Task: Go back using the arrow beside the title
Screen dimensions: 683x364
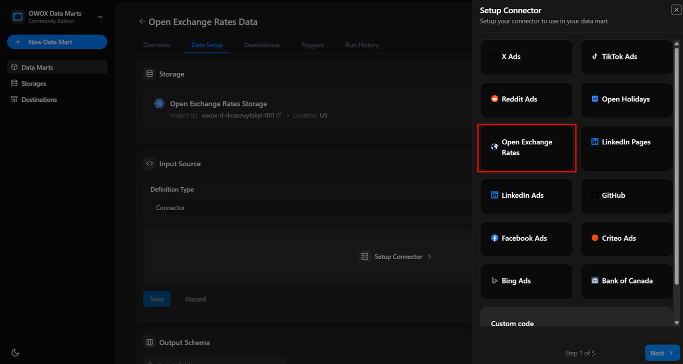Action: coord(142,21)
